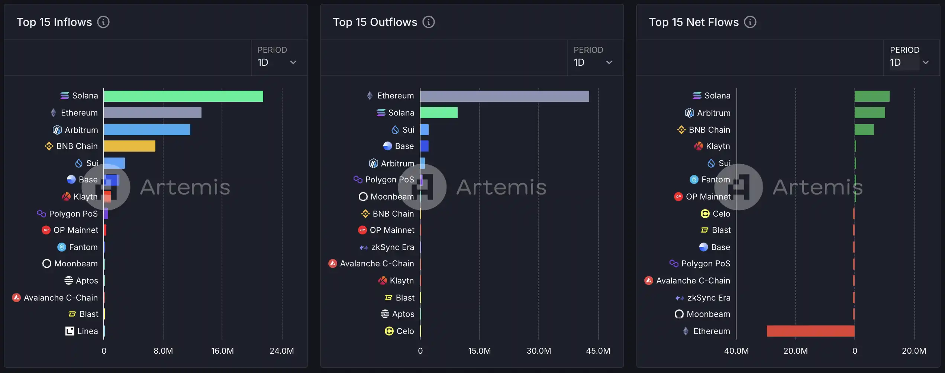Click the yellow BNB Chain bar in Inflows
Image resolution: width=945 pixels, height=373 pixels.
pos(129,146)
